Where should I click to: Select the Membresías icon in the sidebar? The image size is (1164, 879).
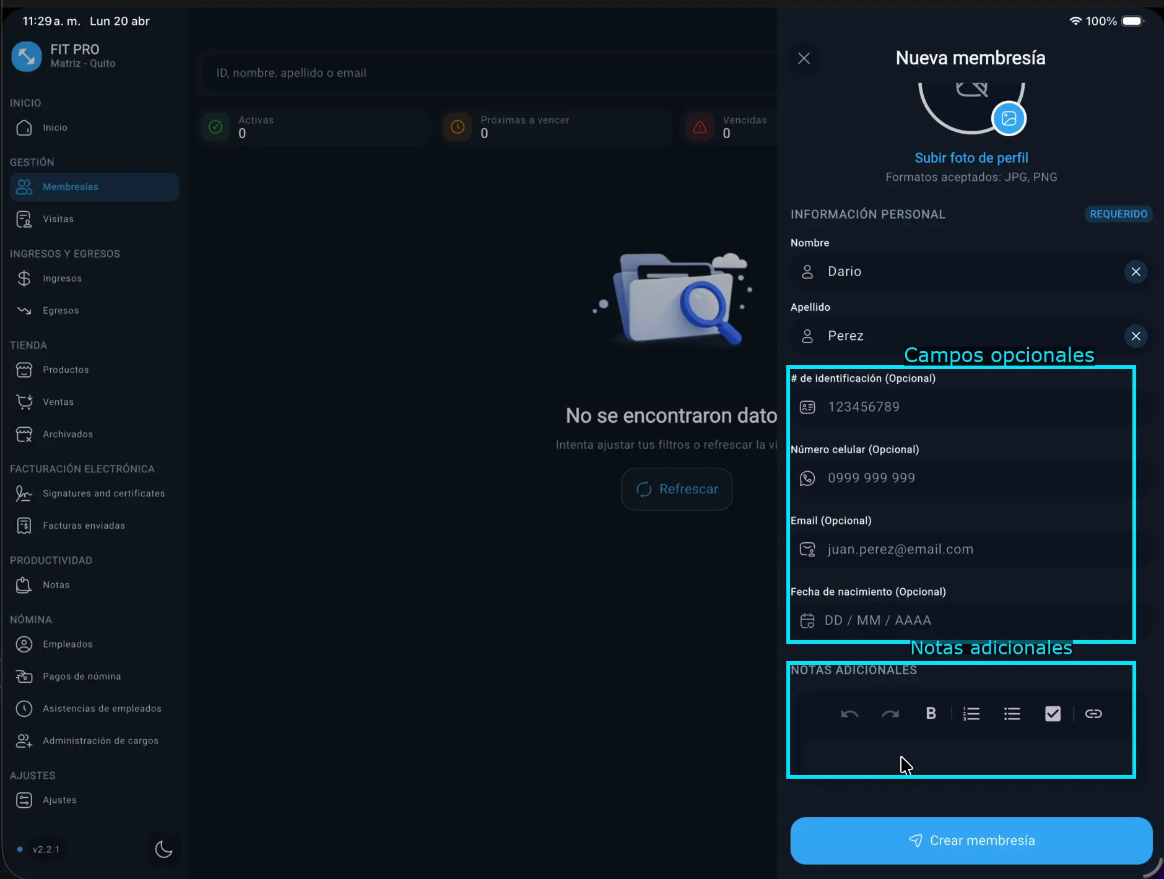[x=24, y=186]
